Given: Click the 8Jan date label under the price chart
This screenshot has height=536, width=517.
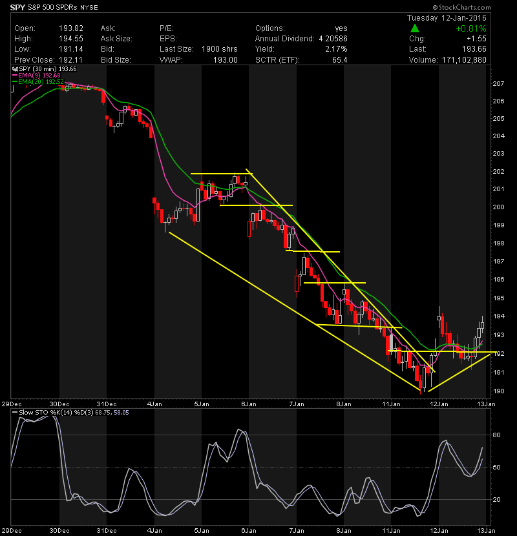Looking at the screenshot, I should (x=344, y=404).
